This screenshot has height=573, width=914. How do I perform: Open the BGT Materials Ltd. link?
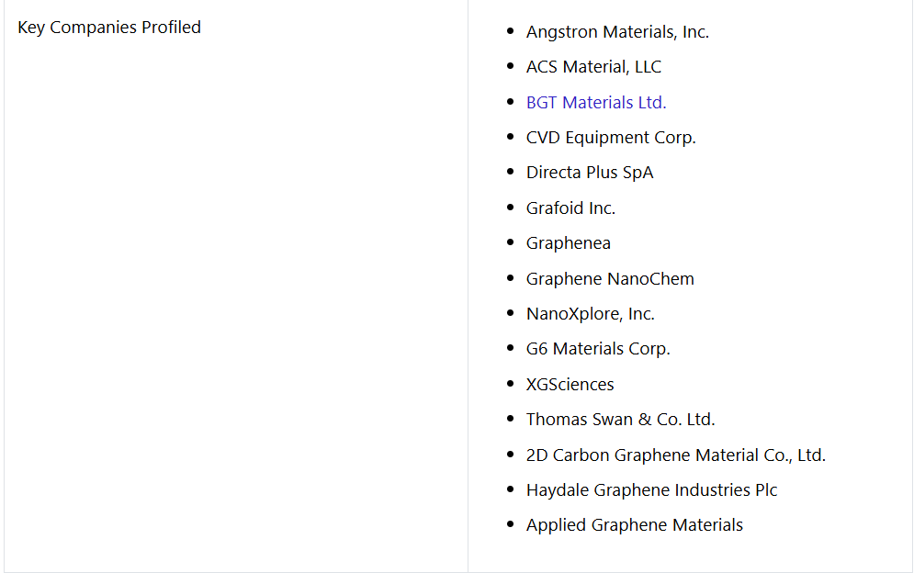596,103
